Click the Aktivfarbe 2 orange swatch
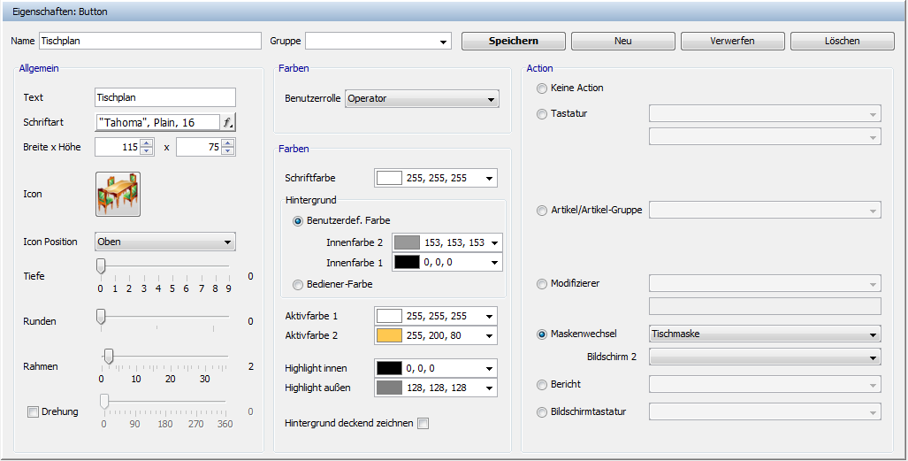This screenshot has height=461, width=908. point(389,336)
